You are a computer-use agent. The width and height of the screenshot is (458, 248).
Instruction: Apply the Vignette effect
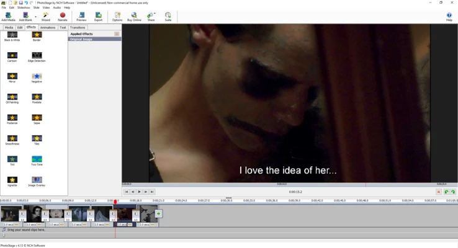click(12, 182)
